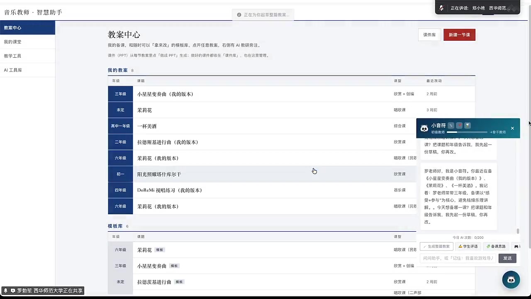This screenshot has width=531, height=299.
Task: Choose the 学生评语 quick action chip
Action: click(x=468, y=246)
